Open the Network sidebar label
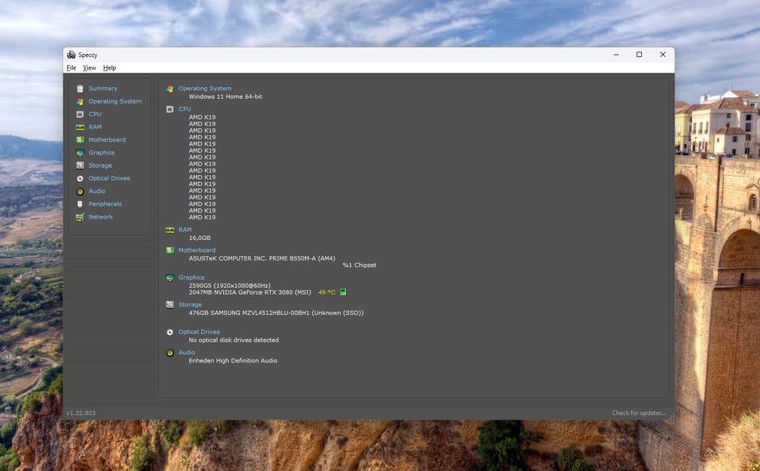The width and height of the screenshot is (760, 471). click(x=101, y=217)
